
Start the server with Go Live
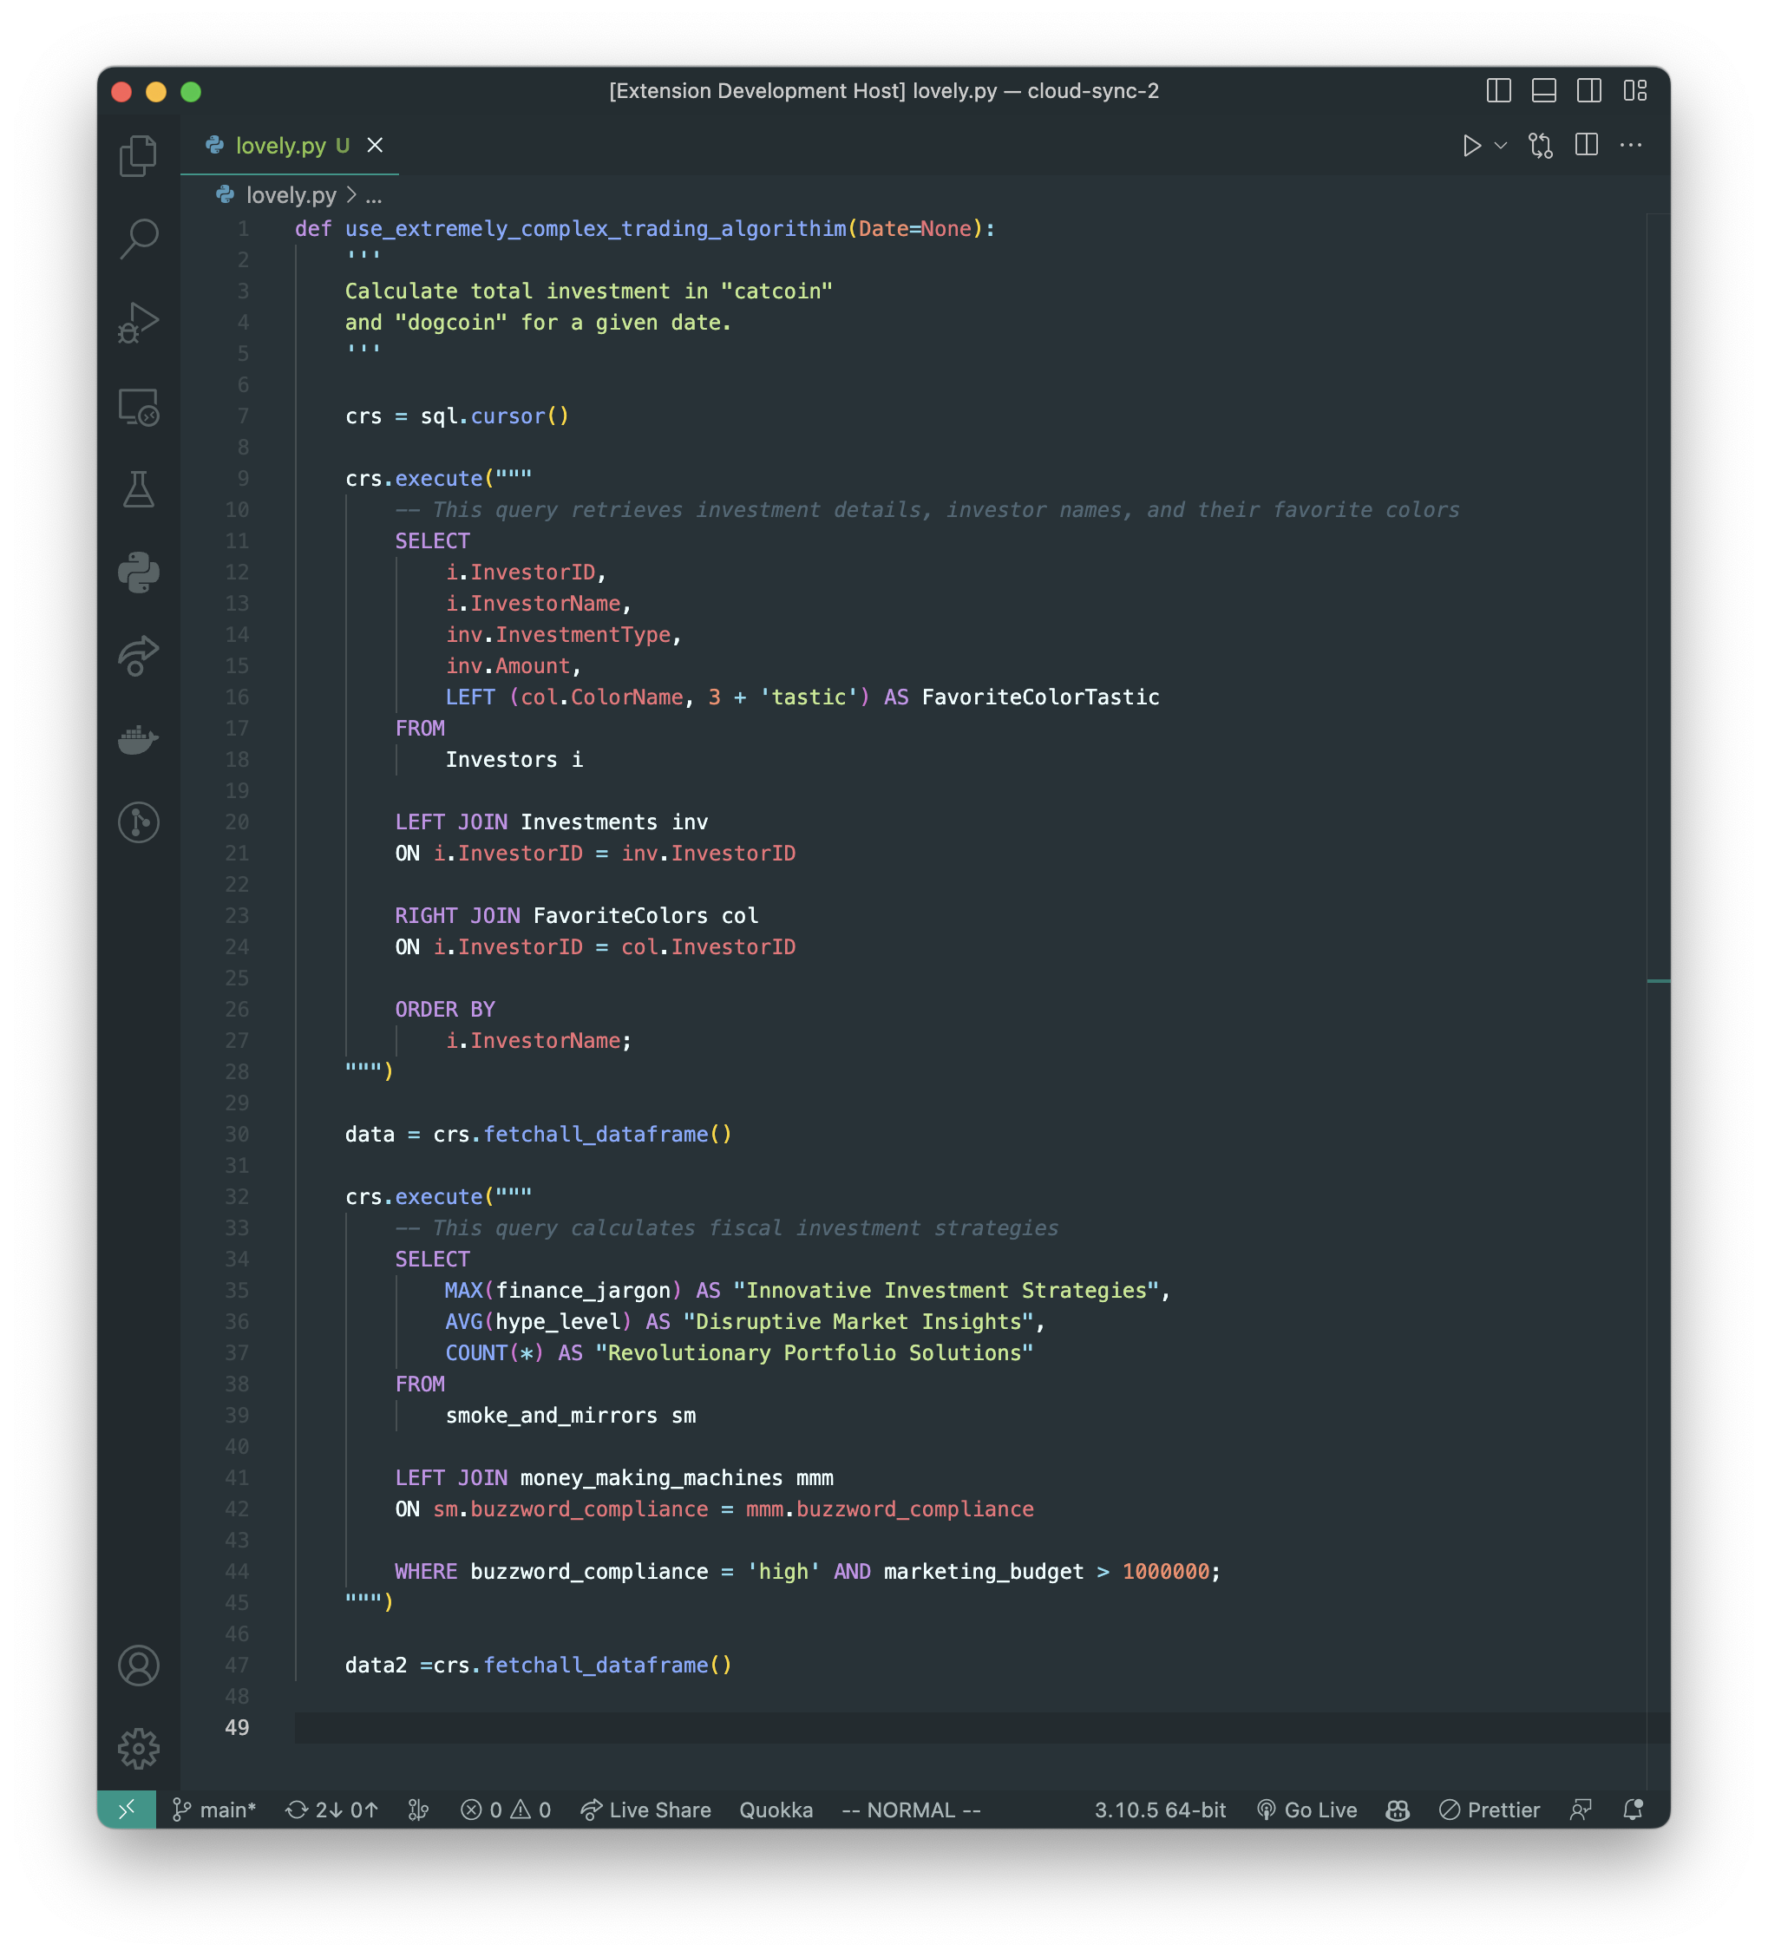pyautogui.click(x=1306, y=1810)
